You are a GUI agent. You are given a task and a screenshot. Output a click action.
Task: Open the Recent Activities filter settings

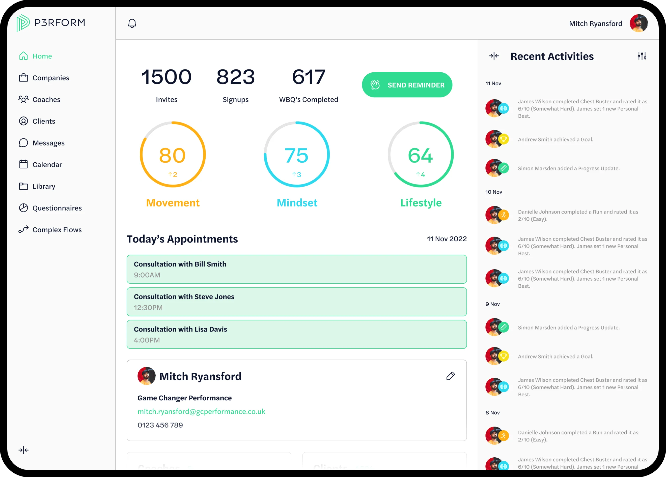642,56
